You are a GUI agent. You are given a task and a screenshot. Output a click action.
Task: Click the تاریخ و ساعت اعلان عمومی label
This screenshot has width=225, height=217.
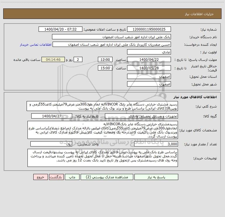105,30
